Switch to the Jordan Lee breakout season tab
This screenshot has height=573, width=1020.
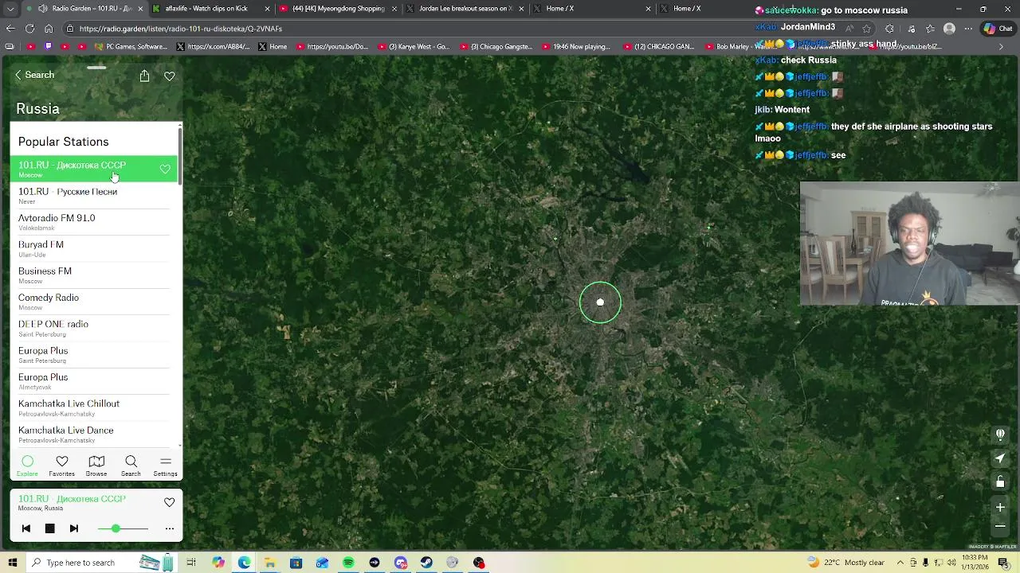(465, 9)
